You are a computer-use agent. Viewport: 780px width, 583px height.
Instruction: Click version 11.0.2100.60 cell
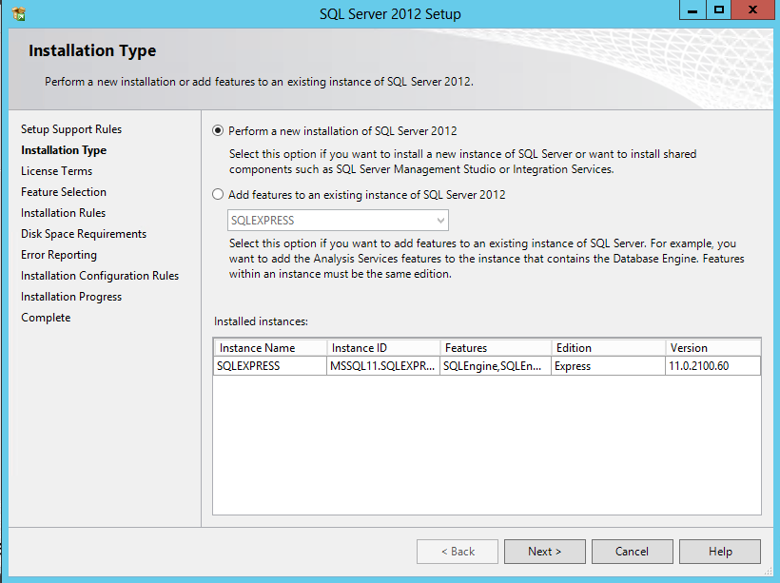[x=712, y=366]
